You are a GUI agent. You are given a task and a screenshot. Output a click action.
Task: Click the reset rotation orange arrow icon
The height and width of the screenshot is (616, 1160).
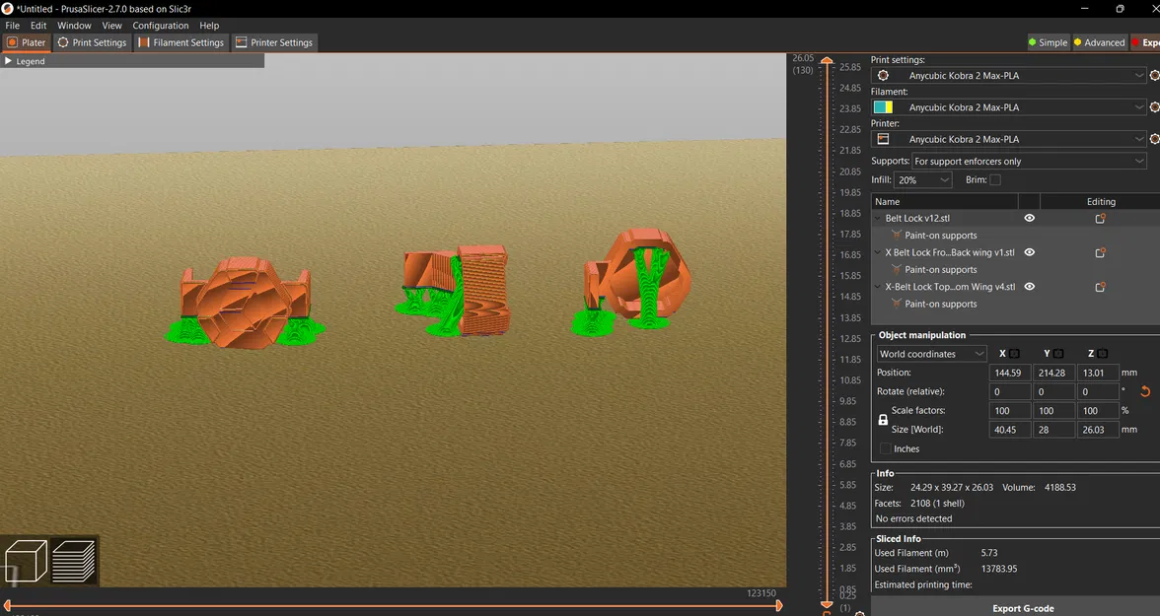(x=1145, y=392)
